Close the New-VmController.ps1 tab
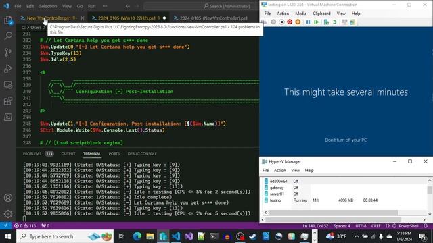The height and width of the screenshot is (243, 433). click(83, 18)
